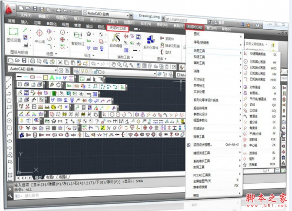Click New in the quick access toolbar
This screenshot has height=211, width=292.
point(21,8)
